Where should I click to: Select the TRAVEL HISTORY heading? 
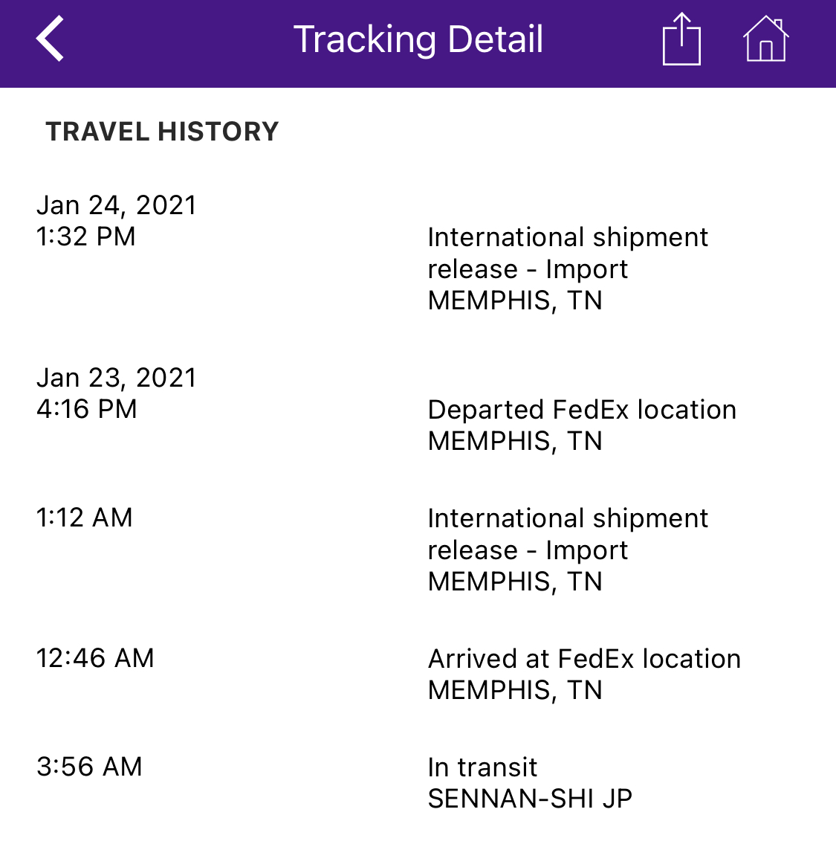[162, 132]
